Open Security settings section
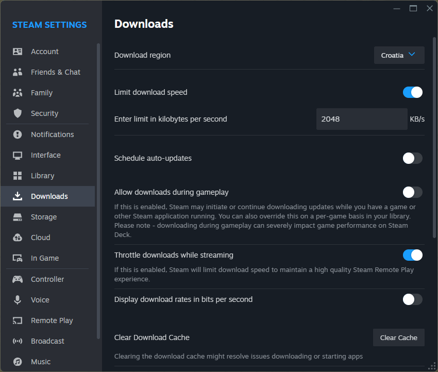The width and height of the screenshot is (438, 372). click(x=48, y=113)
